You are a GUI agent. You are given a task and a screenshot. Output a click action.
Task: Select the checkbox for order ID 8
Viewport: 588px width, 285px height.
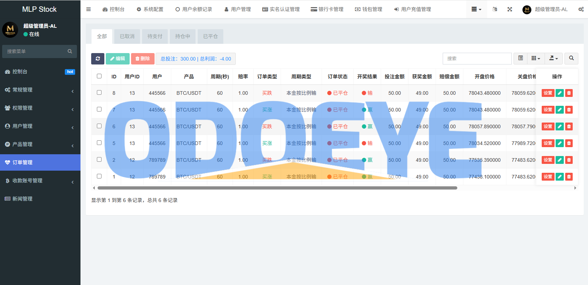[99, 93]
